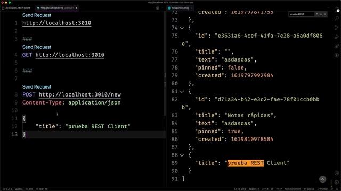Click the highlighted 'prueba REST' match on line 89
Screen dimensions: 341x191
pos(246,163)
